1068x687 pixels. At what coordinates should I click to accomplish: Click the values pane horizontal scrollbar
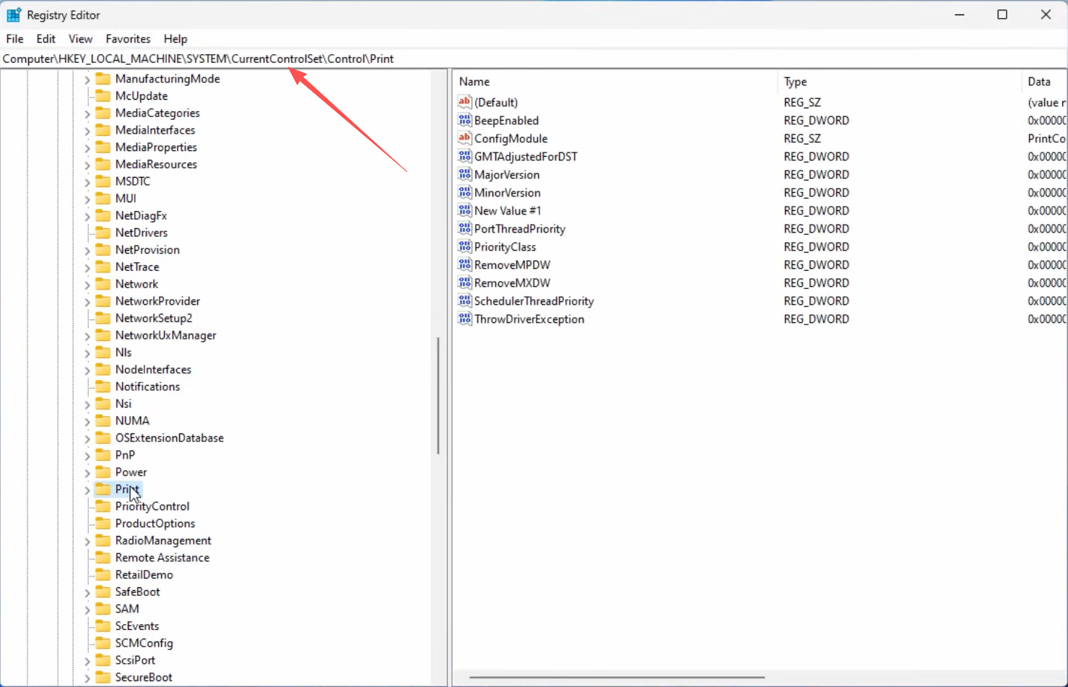[617, 678]
